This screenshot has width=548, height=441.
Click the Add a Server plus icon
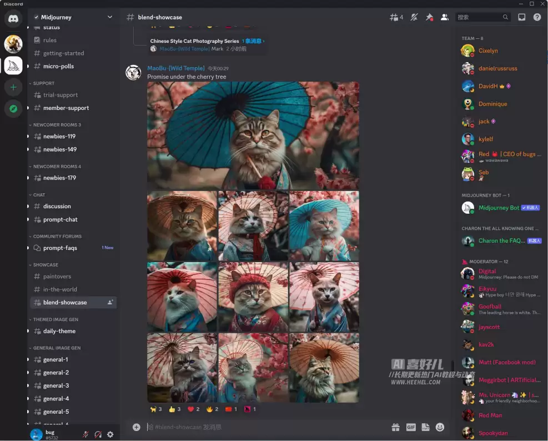pyautogui.click(x=13, y=87)
